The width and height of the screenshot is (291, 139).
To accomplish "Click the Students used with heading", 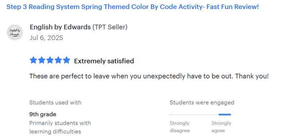I will [x=55, y=102].
